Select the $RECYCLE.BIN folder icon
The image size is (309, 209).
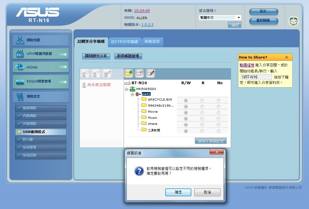click(144, 99)
